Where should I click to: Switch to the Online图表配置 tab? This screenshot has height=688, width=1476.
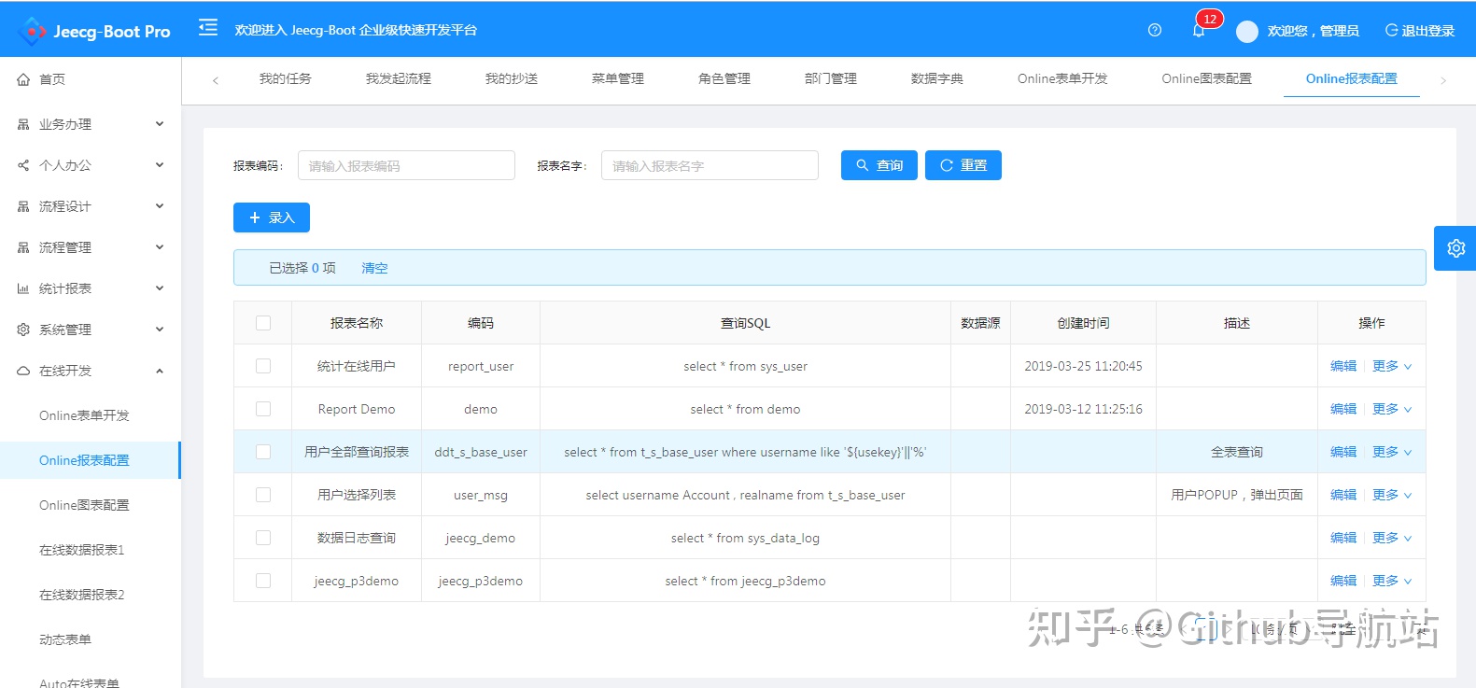tap(1206, 78)
